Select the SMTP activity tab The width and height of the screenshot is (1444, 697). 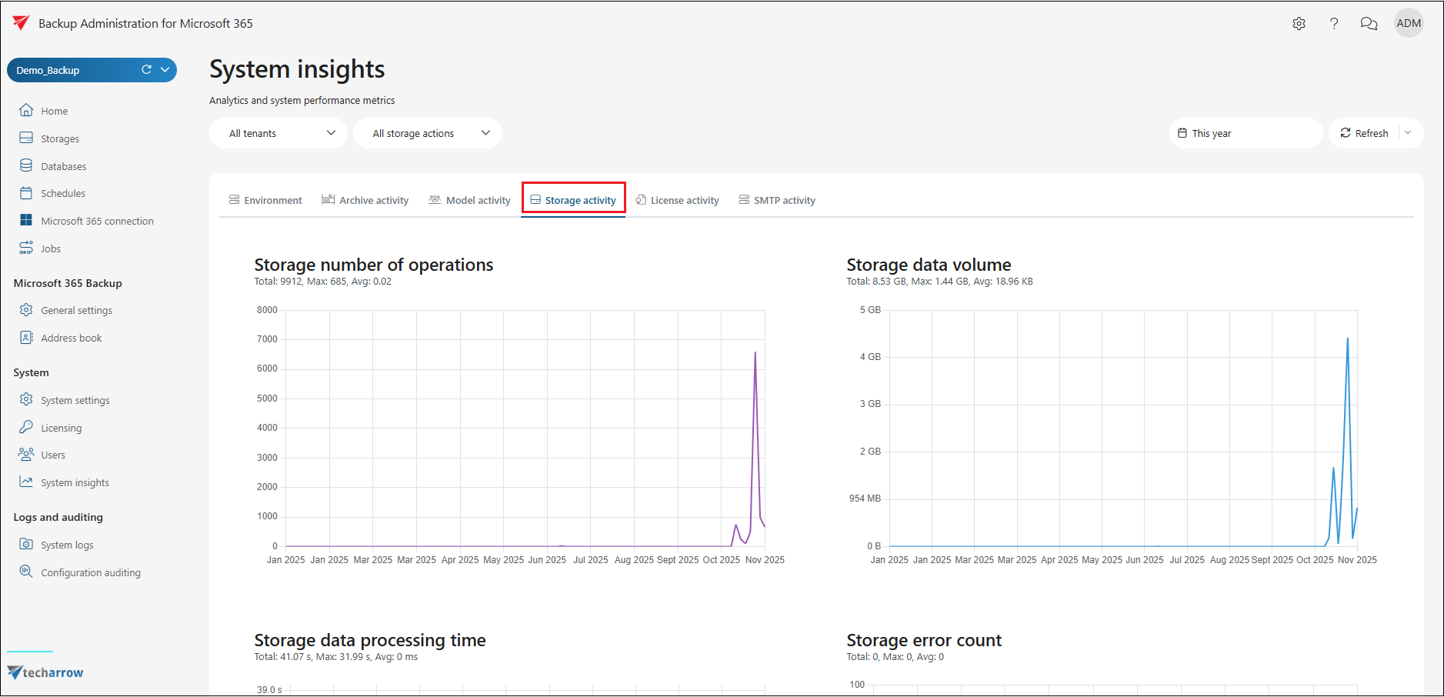777,200
